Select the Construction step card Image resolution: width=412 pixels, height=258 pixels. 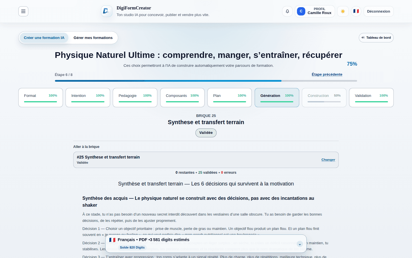[324, 98]
